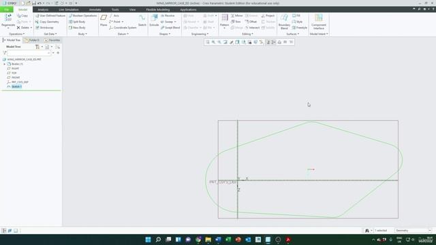The height and width of the screenshot is (245, 436).
Task: Choose Copy Geometry
Action: 47,22
